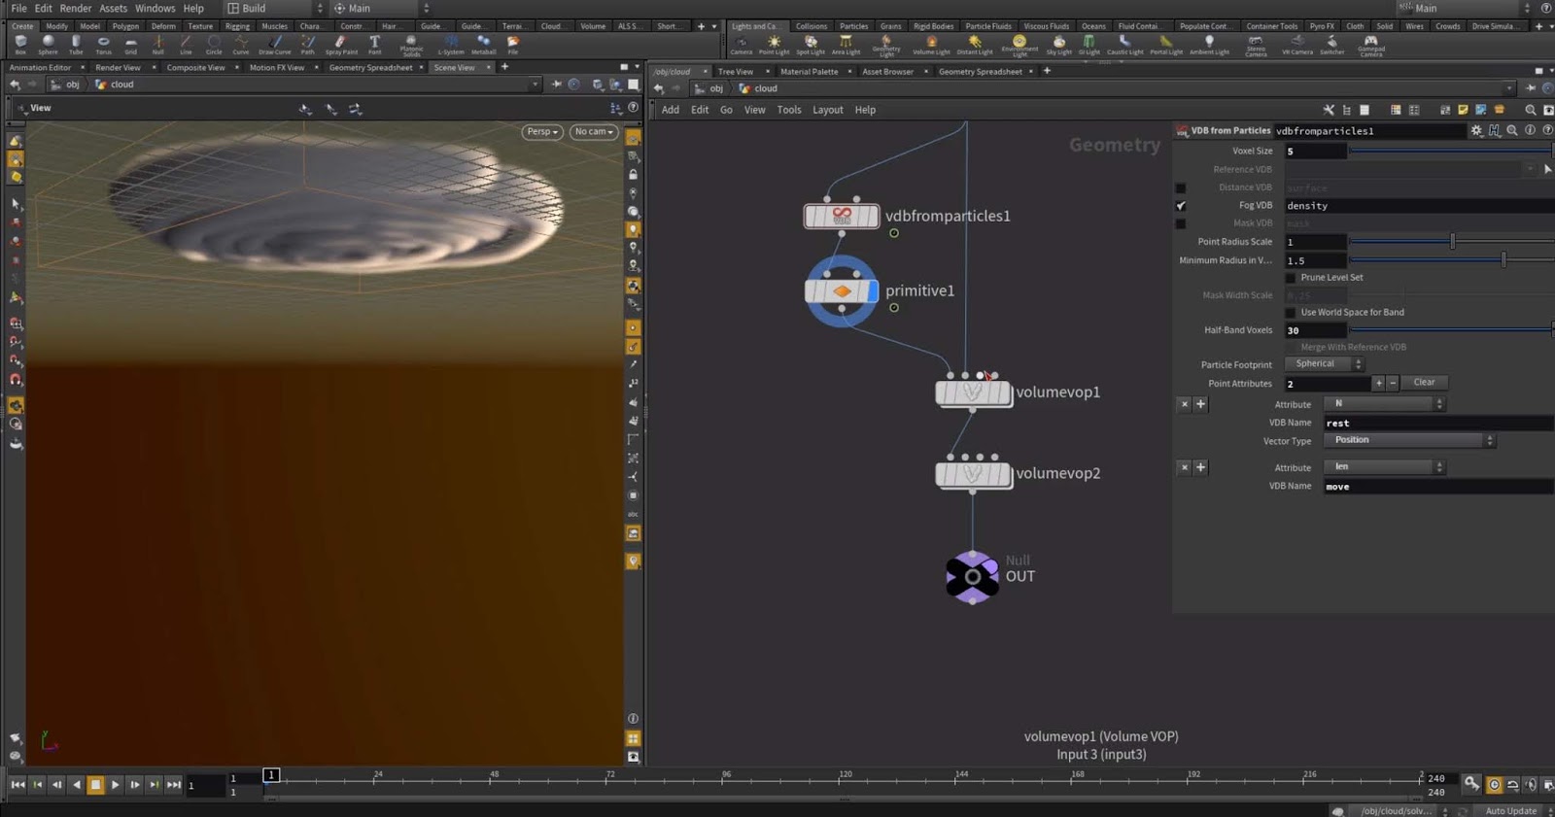
Task: Click the vdbfromparticles1 node icon
Action: (x=842, y=216)
